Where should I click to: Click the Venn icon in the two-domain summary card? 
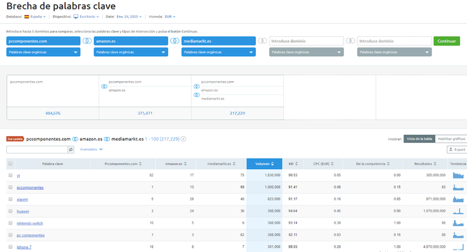click(104, 87)
